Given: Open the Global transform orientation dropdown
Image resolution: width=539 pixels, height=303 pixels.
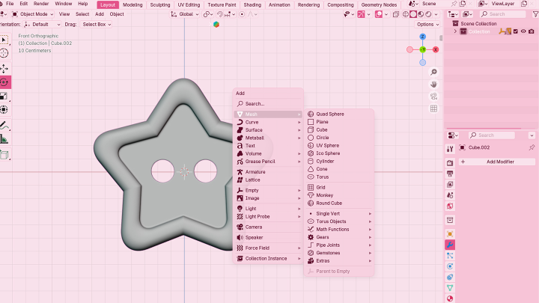Looking at the screenshot, I should click(185, 14).
